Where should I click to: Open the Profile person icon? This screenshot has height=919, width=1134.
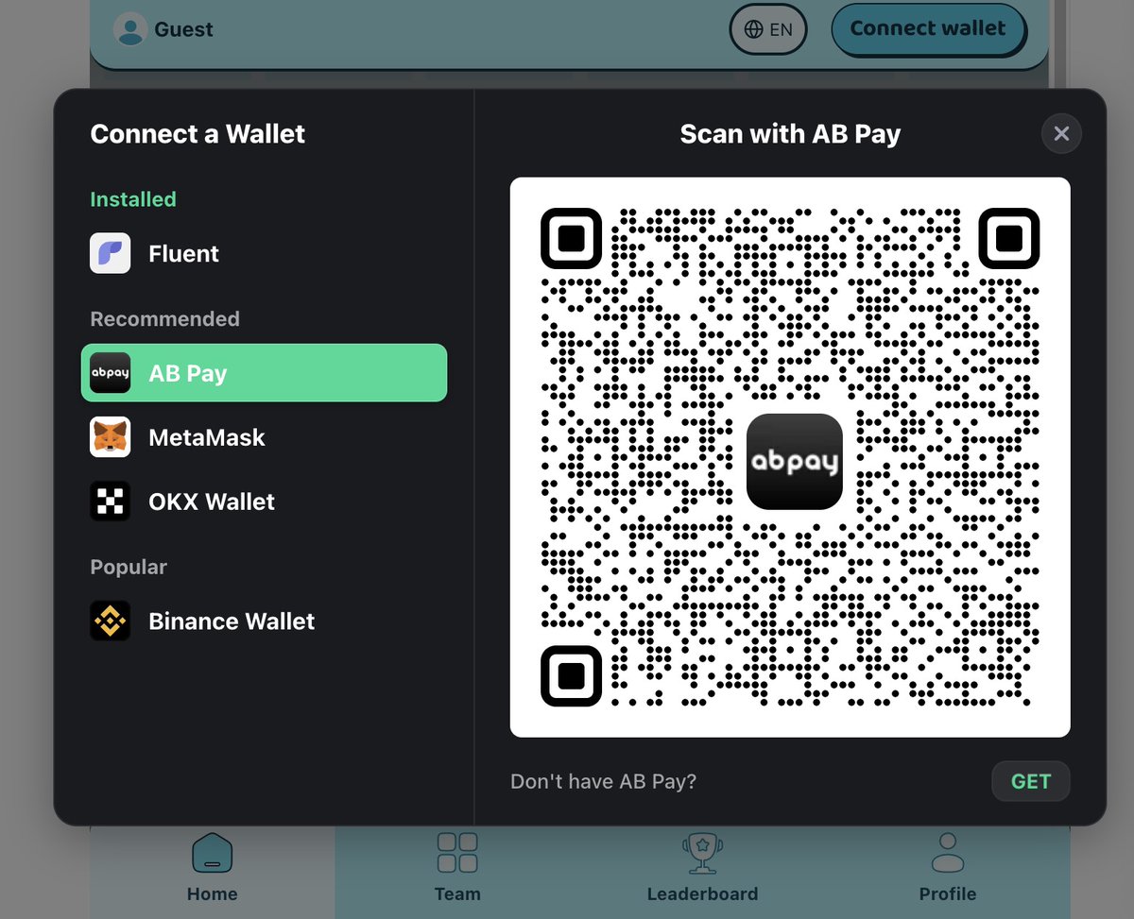click(x=948, y=853)
